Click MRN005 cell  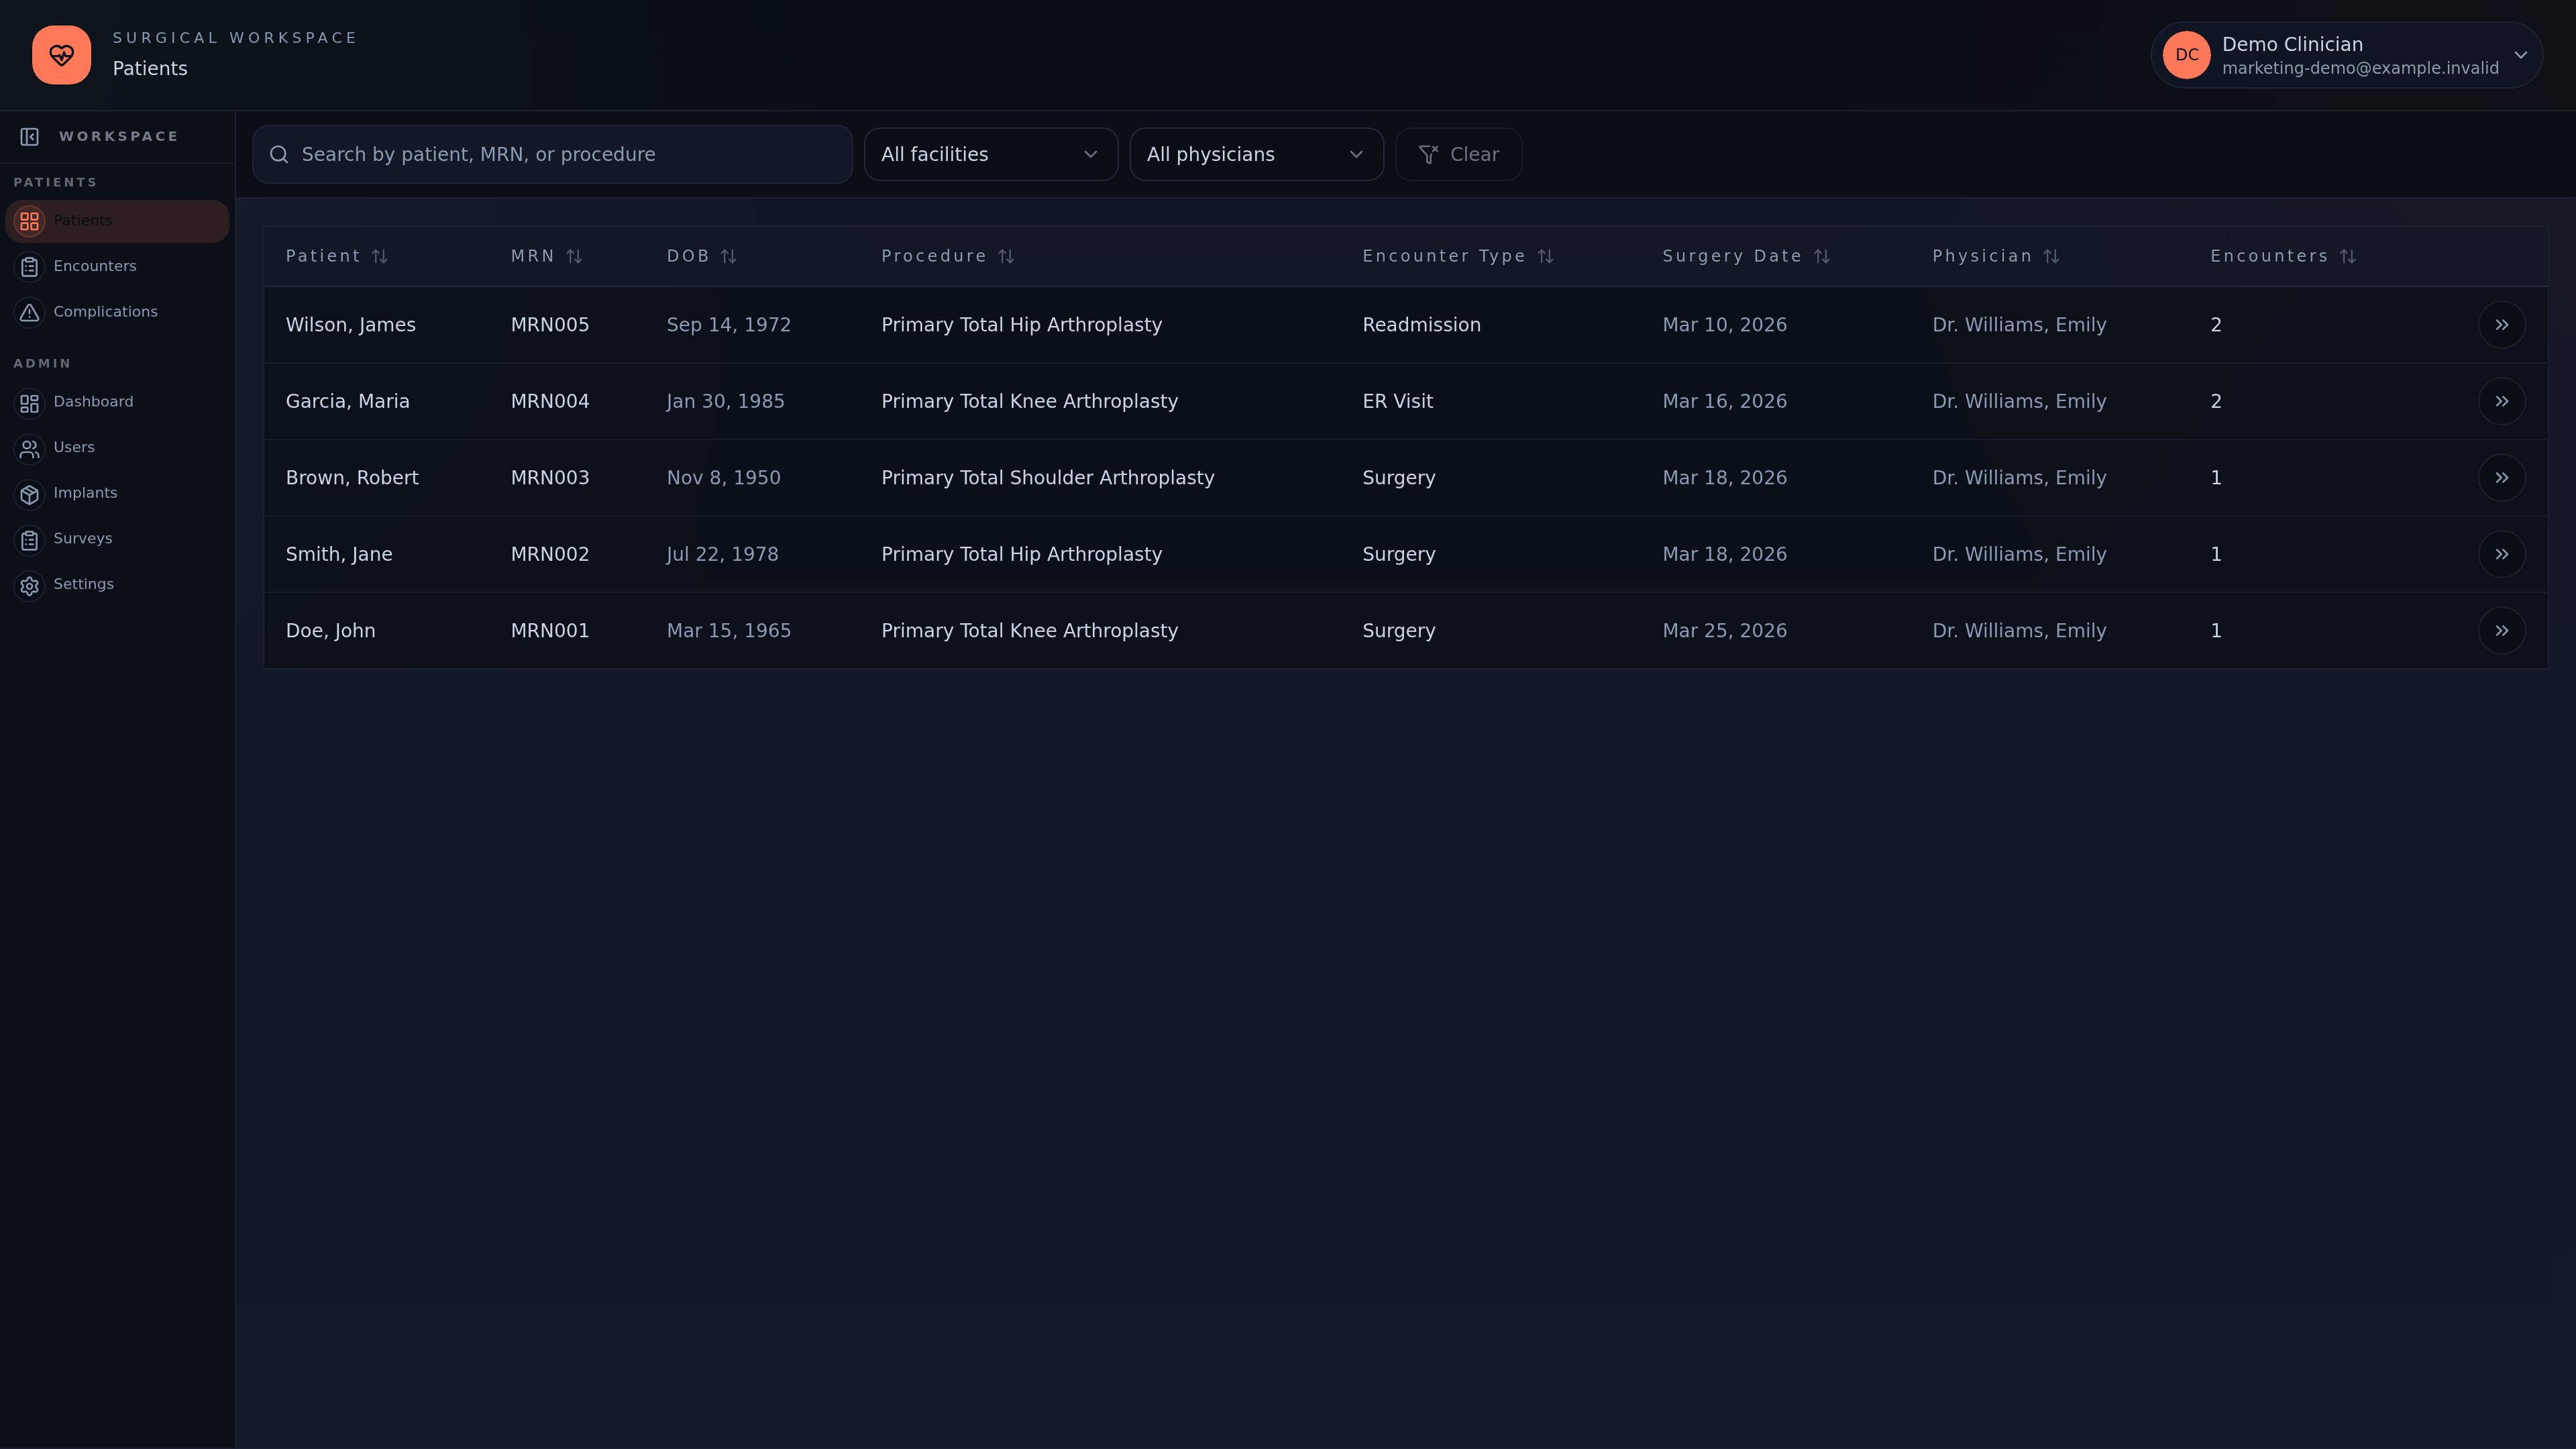click(x=550, y=325)
